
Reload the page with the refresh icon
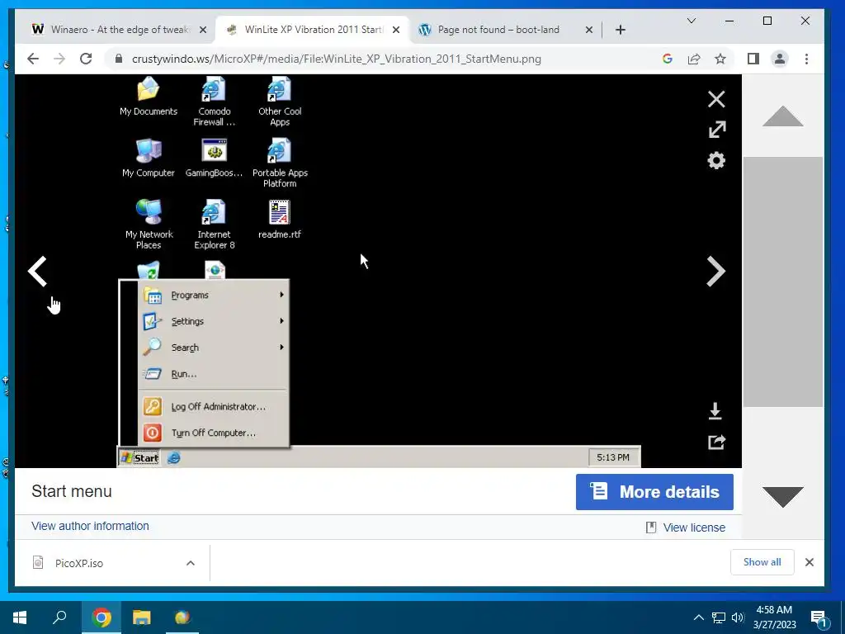pyautogui.click(x=86, y=59)
